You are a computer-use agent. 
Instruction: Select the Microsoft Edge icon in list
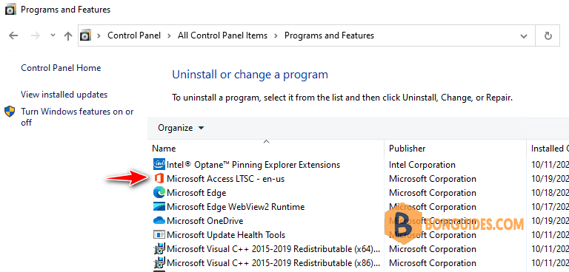tap(159, 193)
